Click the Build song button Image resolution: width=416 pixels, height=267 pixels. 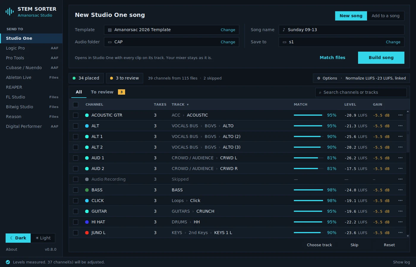[381, 58]
